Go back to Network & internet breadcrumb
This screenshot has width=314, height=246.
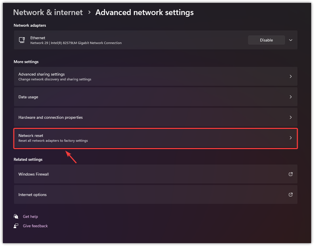point(48,12)
